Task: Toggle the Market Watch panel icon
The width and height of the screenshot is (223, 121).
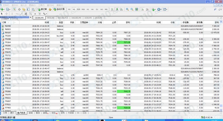Action: pos(14,9)
